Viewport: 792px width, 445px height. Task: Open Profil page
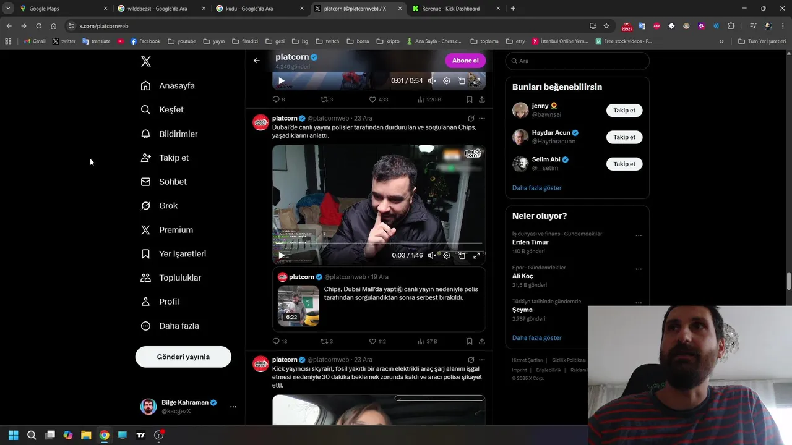point(160,302)
